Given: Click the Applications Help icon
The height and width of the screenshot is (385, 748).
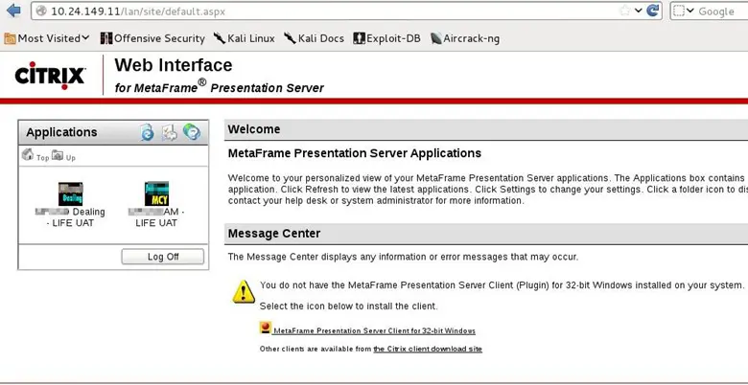Looking at the screenshot, I should (191, 132).
